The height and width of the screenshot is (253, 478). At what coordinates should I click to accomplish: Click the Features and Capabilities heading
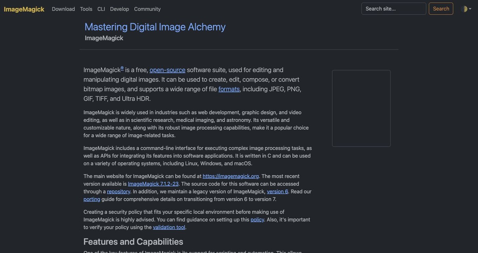(x=133, y=241)
